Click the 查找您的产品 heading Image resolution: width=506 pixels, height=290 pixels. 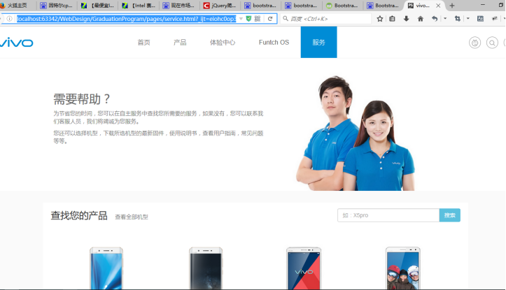coord(79,215)
